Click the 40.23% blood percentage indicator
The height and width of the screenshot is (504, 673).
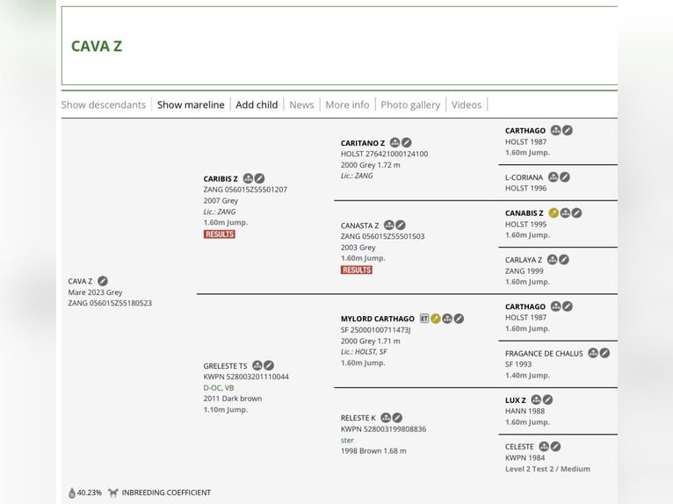point(85,493)
